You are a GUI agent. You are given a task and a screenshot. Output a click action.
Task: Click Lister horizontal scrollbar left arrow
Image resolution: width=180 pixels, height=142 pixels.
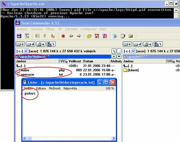25,138
